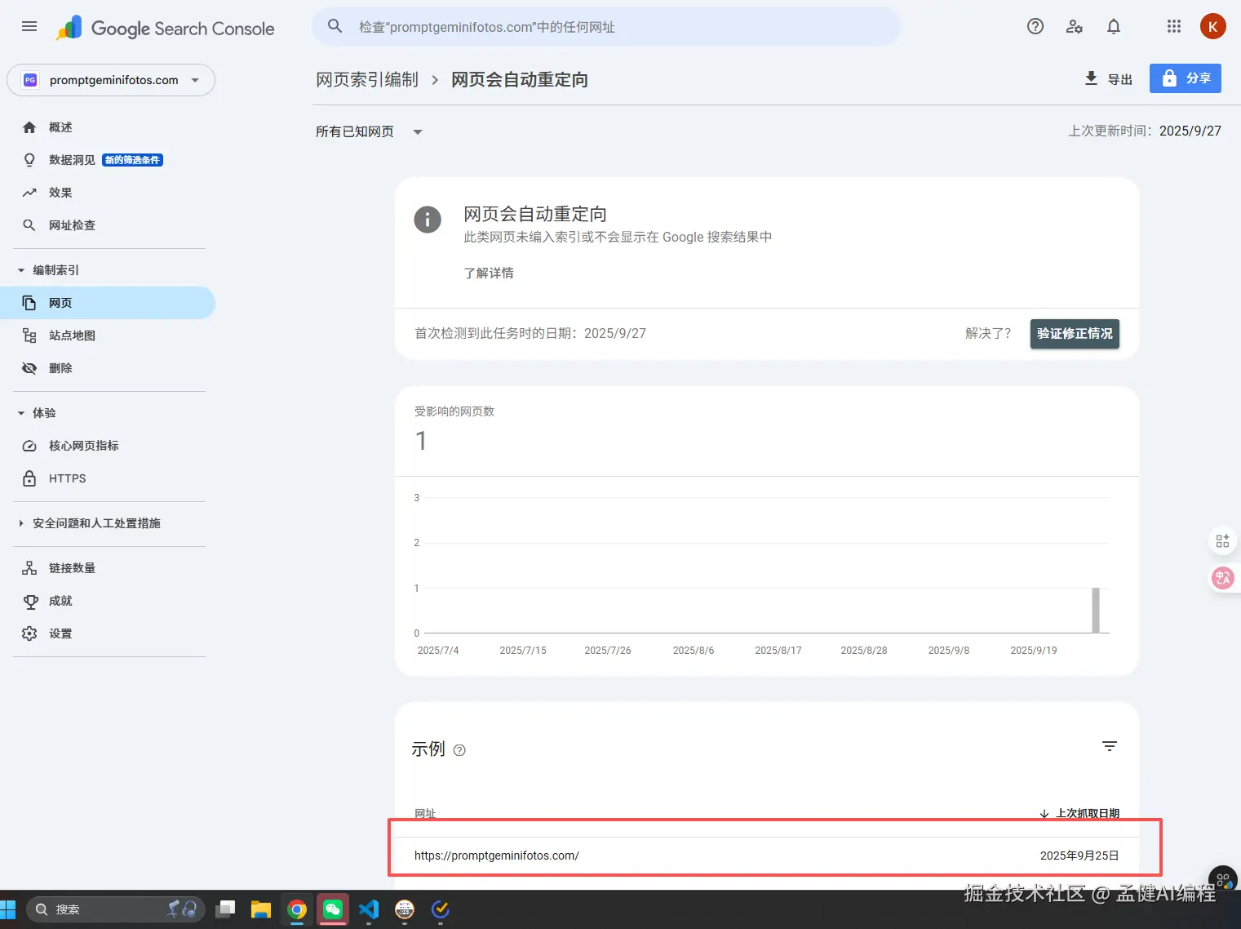Viewport: 1241px width, 929px height.
Task: Click the URL inspection search field
Action: coord(606,26)
